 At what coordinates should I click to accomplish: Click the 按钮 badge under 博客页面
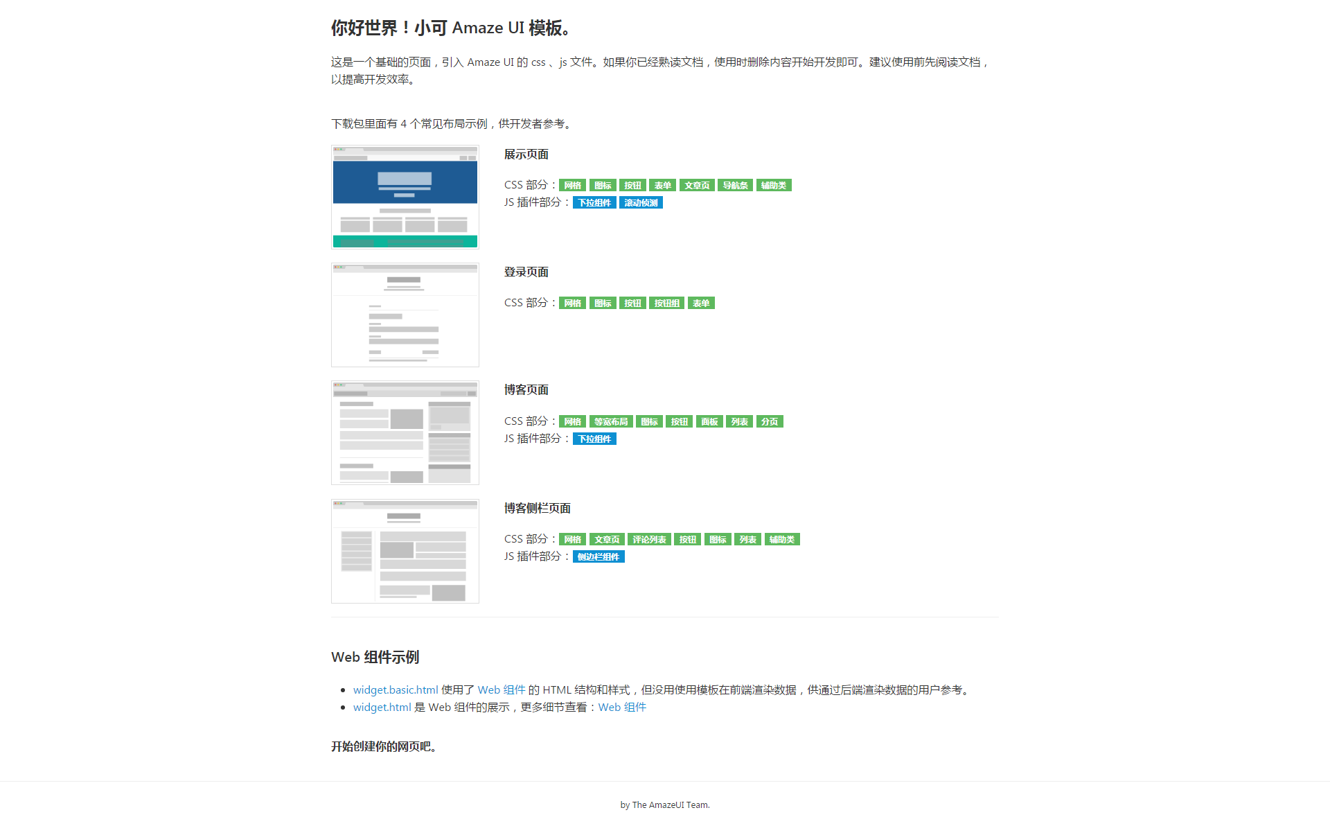click(680, 421)
